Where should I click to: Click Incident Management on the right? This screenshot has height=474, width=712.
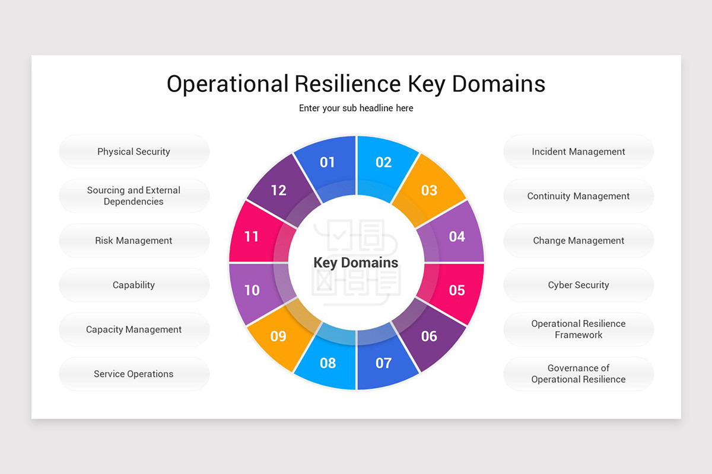(578, 152)
